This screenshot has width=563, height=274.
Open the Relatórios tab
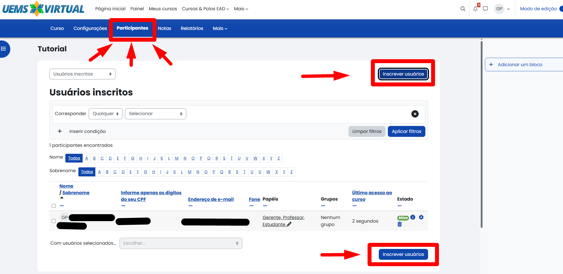click(192, 28)
